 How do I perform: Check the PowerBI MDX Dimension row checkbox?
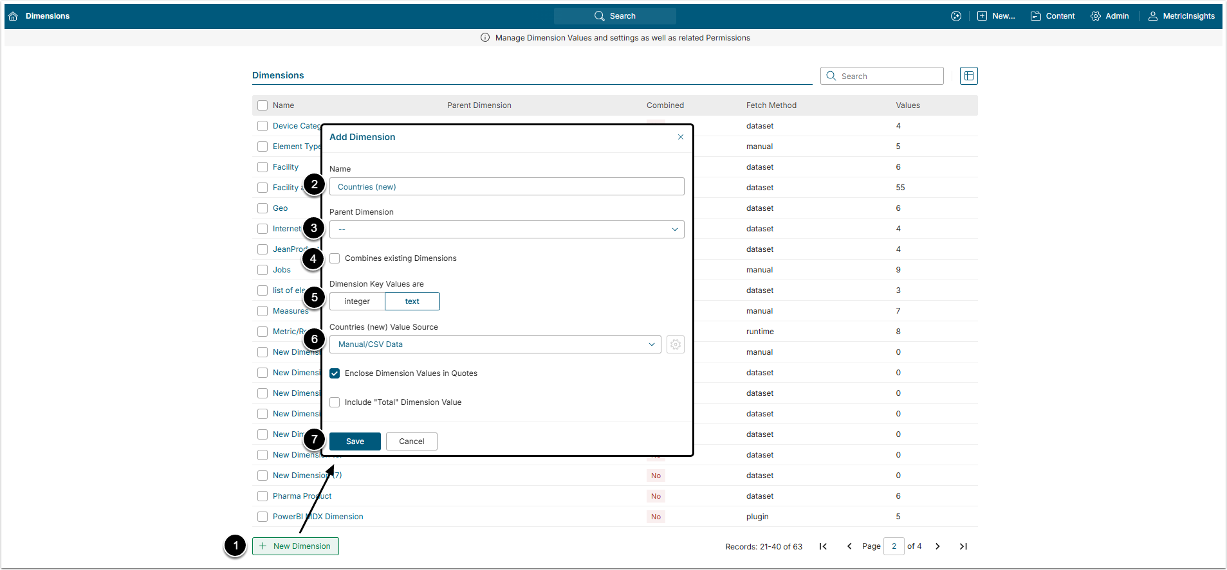pyautogui.click(x=263, y=517)
